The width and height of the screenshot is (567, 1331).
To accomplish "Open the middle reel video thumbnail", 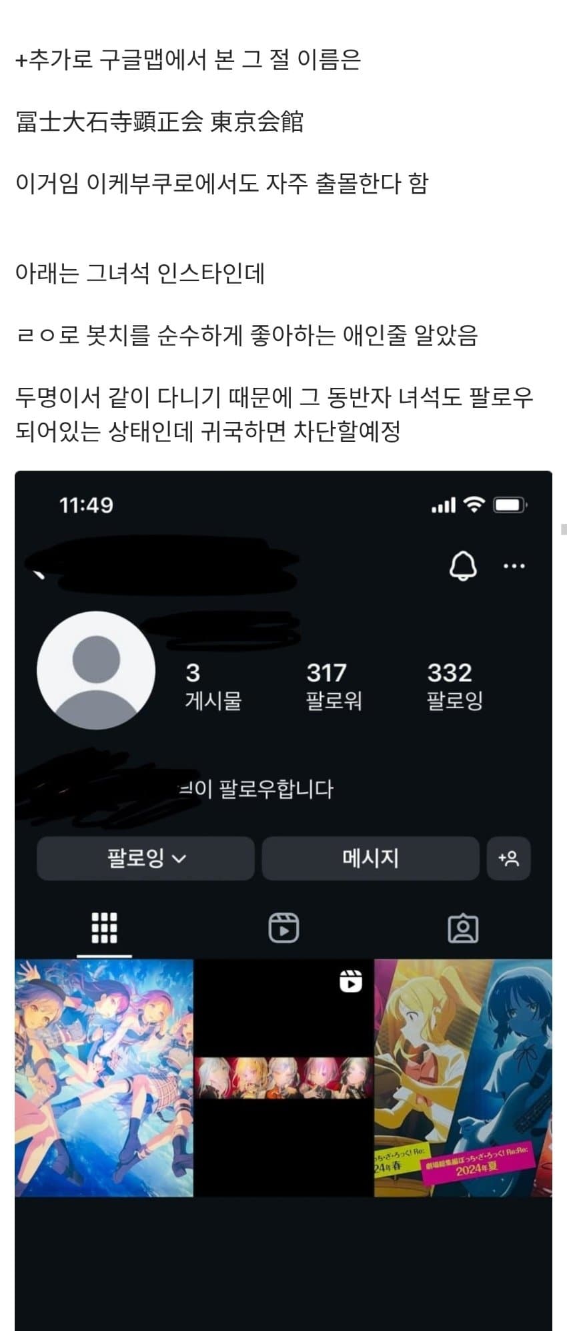I will coord(283,1078).
